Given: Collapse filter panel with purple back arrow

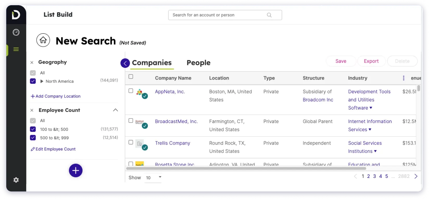Looking at the screenshot, I should click(x=125, y=63).
